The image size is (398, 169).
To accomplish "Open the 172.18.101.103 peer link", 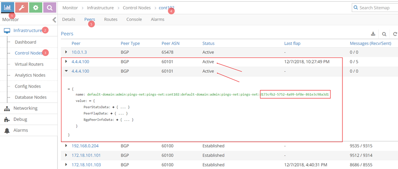I will 86,165.
